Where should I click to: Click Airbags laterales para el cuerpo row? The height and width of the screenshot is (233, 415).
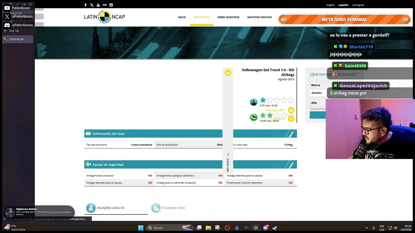(119, 183)
